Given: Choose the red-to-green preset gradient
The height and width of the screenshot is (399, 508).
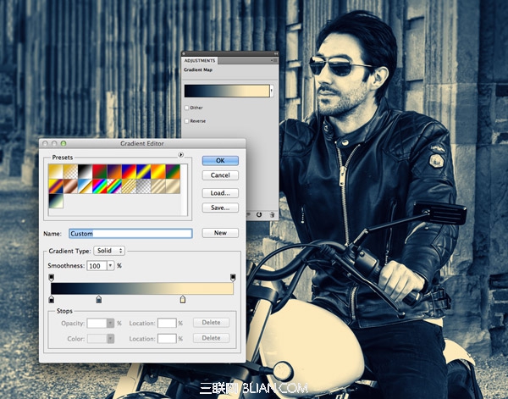Looking at the screenshot, I should [x=99, y=171].
